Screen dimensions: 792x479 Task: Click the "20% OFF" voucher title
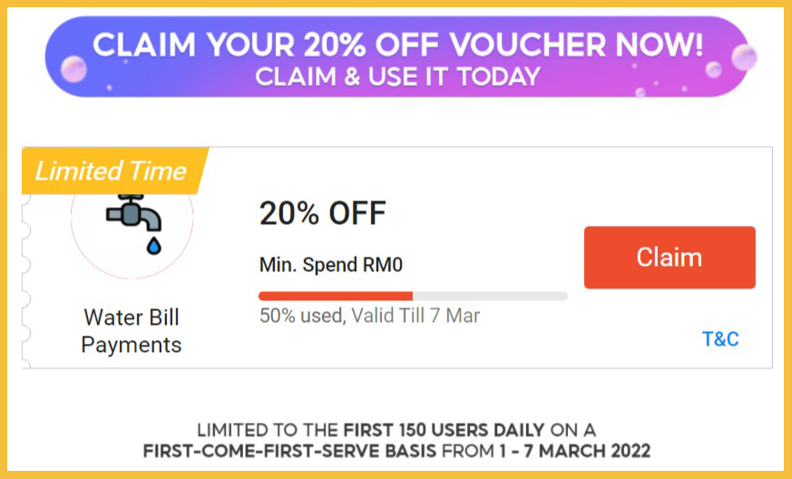[x=323, y=212]
